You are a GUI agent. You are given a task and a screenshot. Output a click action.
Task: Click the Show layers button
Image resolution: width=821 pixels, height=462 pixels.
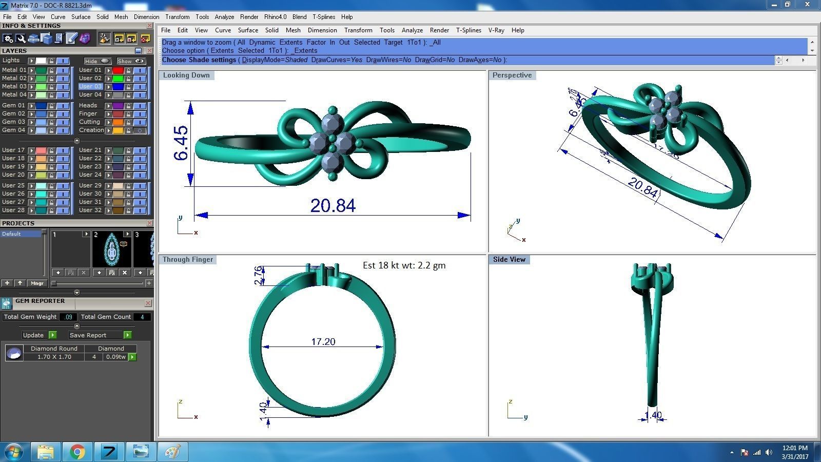[x=131, y=61]
